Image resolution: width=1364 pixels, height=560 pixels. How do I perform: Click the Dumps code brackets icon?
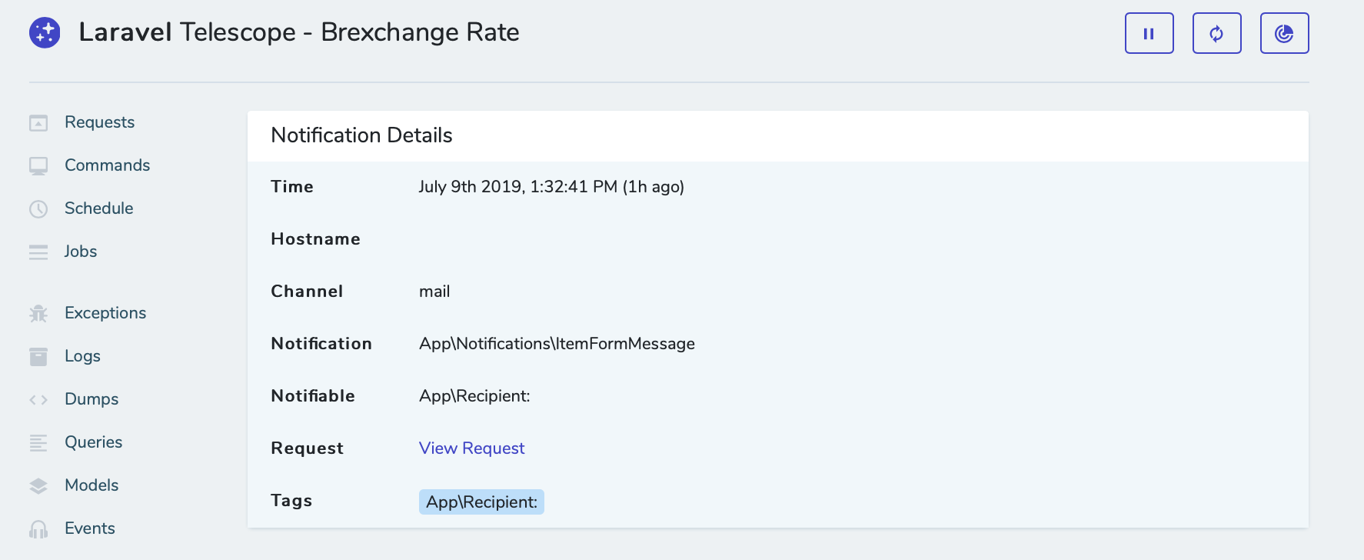pyautogui.click(x=38, y=400)
